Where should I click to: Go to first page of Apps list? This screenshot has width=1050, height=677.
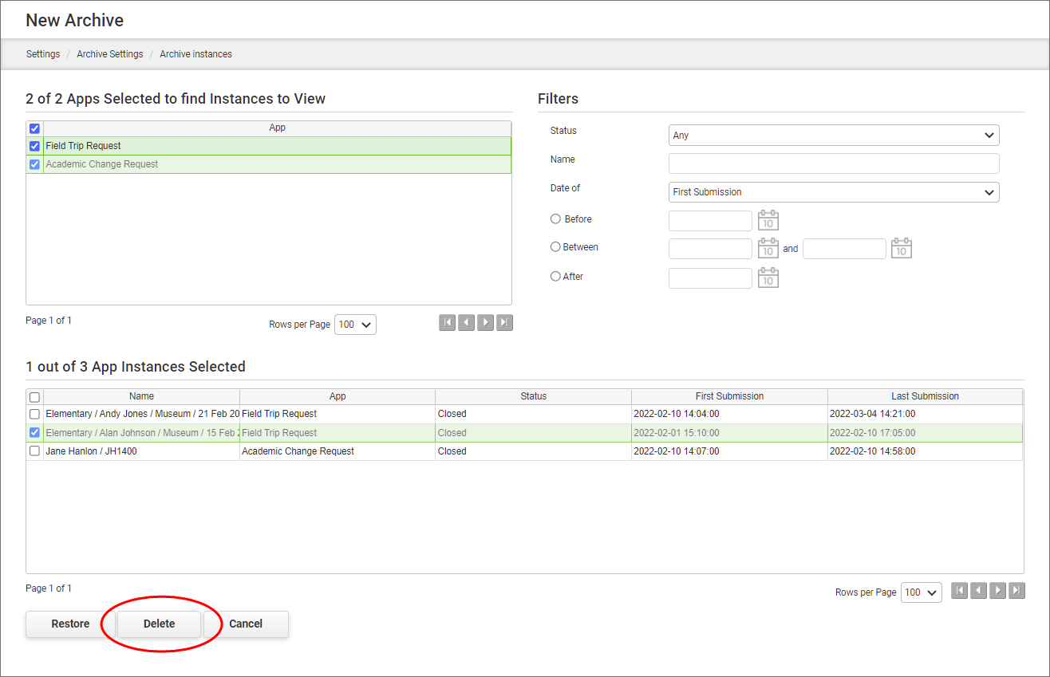click(x=447, y=323)
